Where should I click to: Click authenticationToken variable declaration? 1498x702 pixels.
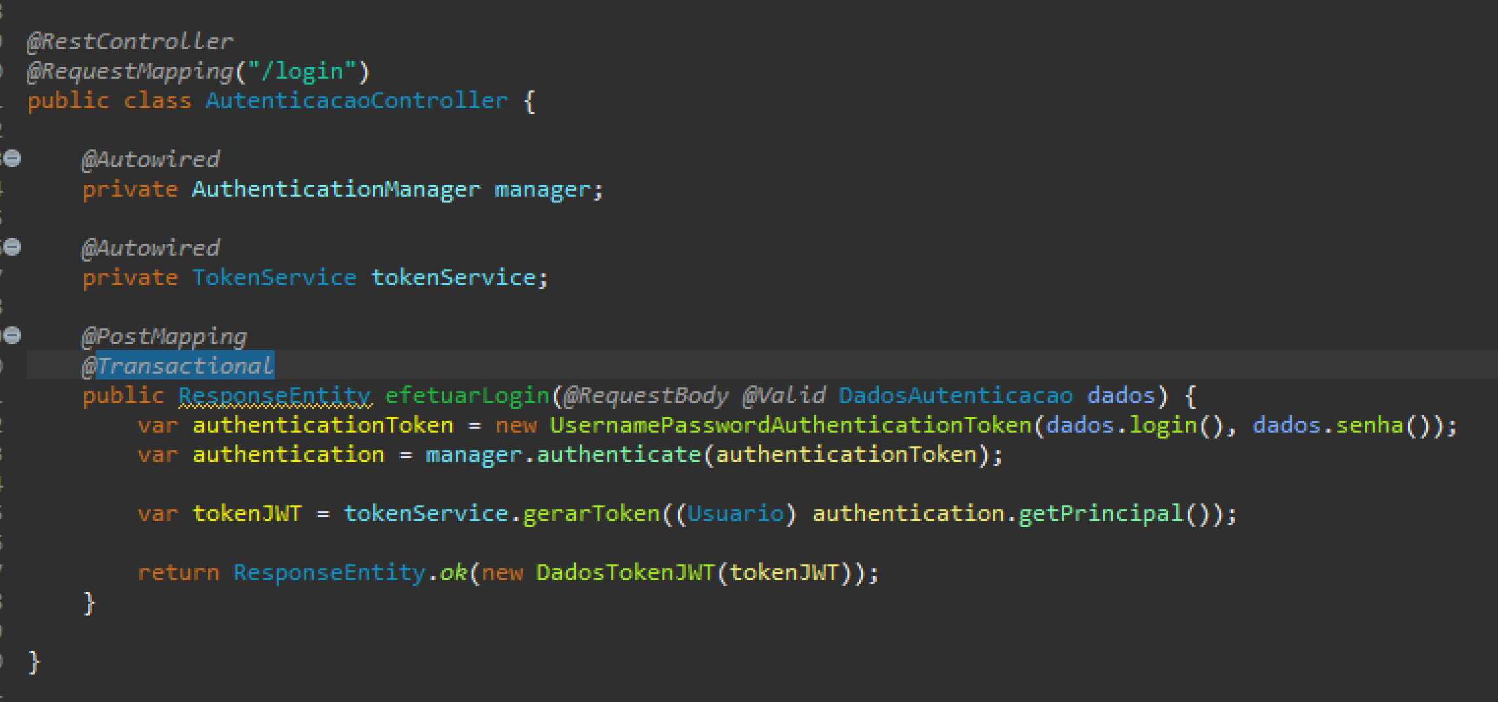click(x=323, y=425)
